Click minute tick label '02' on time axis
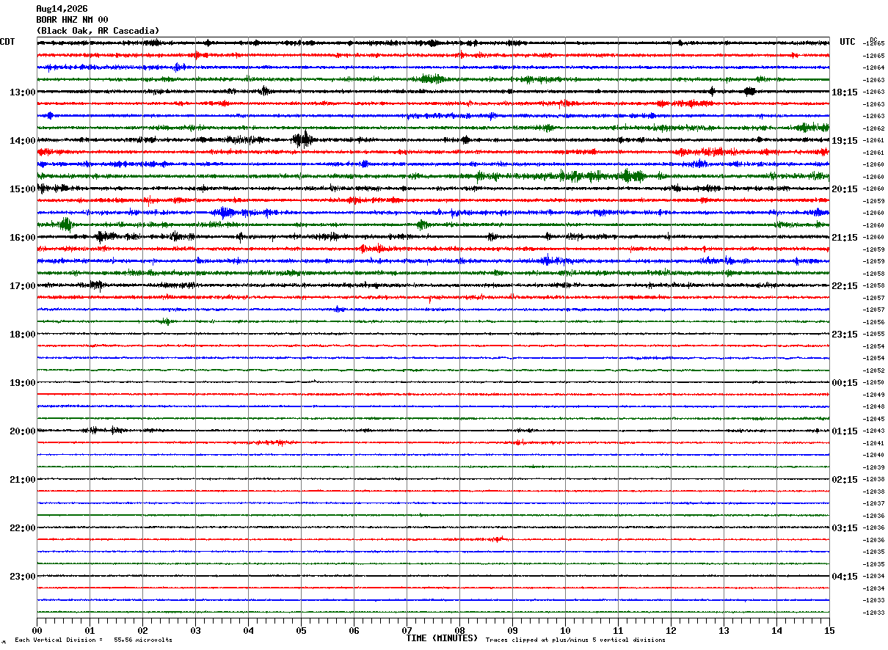Screen dimensions: 888x650 point(142,630)
